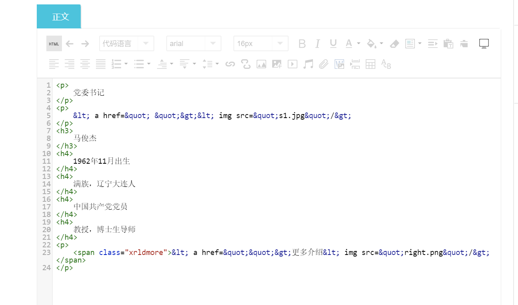Insert a table

(x=371, y=64)
